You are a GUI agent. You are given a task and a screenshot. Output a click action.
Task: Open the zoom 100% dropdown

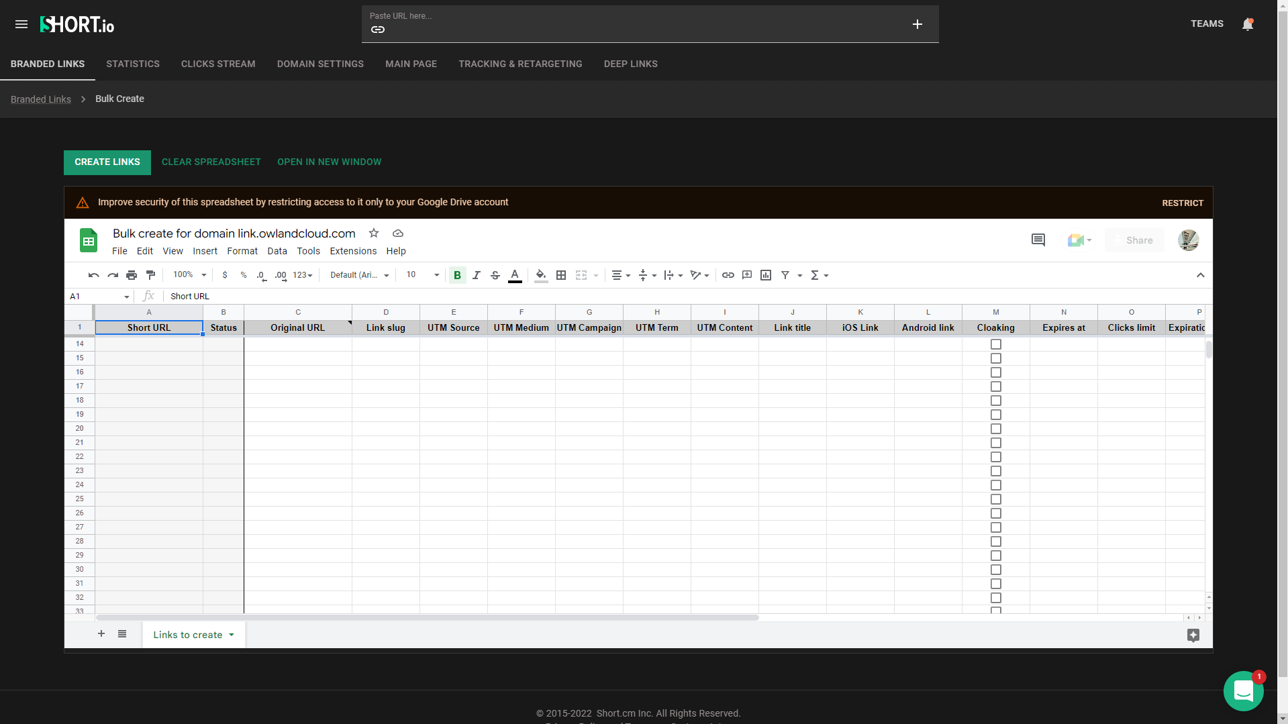click(x=190, y=275)
